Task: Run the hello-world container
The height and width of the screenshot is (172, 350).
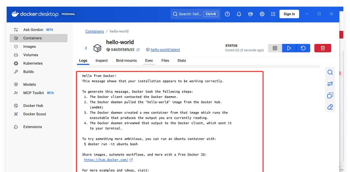Action: pos(289,48)
